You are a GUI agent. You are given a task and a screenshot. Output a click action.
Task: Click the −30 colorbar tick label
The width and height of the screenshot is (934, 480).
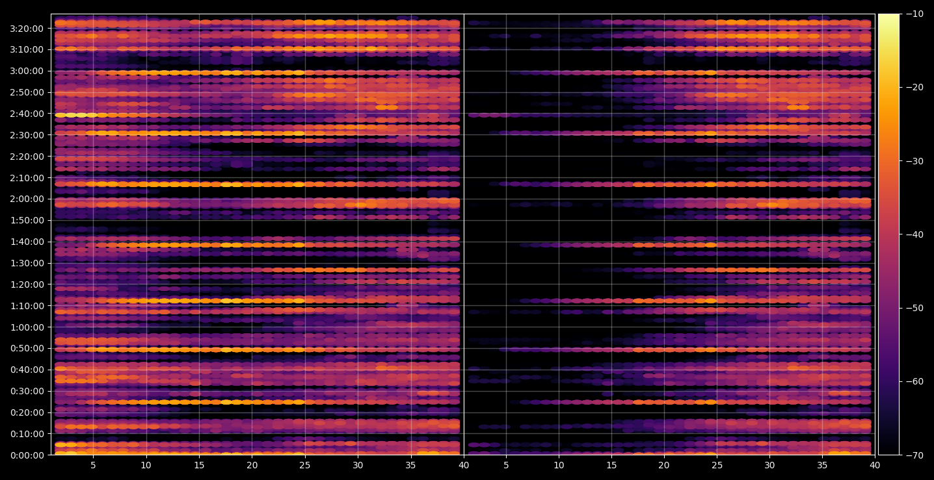tap(914, 161)
